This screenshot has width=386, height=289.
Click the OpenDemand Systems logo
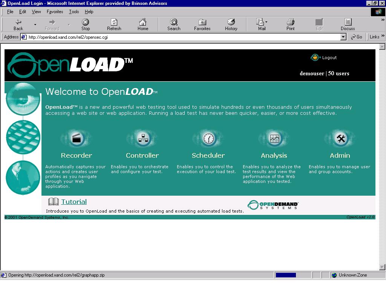(x=273, y=205)
